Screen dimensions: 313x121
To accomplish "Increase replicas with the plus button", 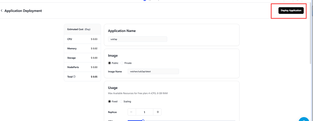I will click(x=158, y=112).
